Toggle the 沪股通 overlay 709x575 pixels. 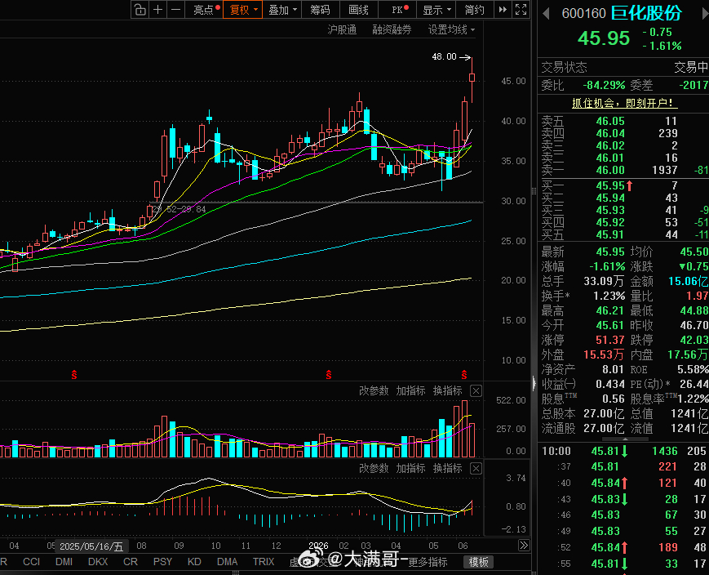[x=342, y=30]
